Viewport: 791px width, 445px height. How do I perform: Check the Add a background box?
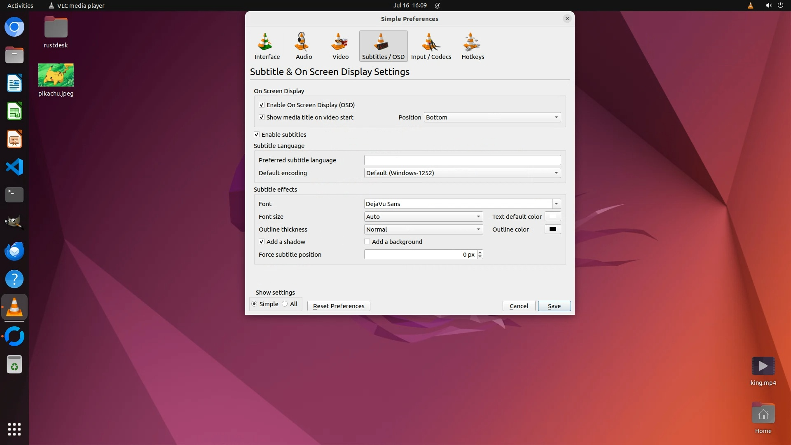point(367,242)
